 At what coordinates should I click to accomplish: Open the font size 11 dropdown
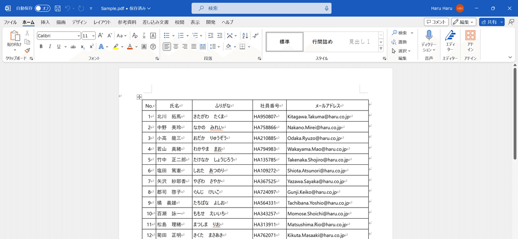click(93, 36)
